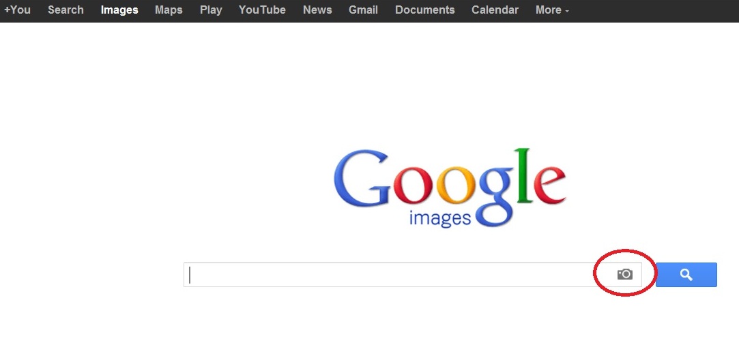The height and width of the screenshot is (343, 739).
Task: Select the Images tab in top bar
Action: pyautogui.click(x=119, y=10)
